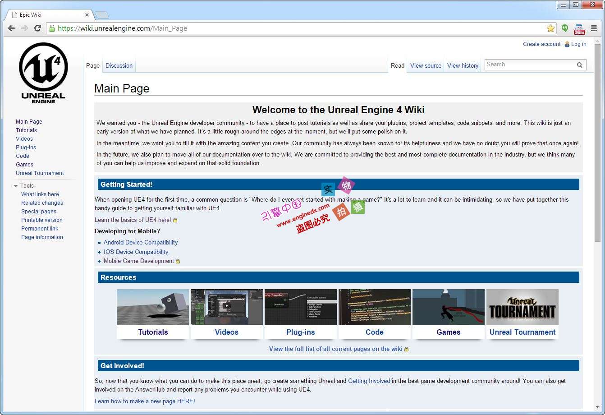This screenshot has height=415, width=605.
Task: Open Unreal Tournament in the sidebar
Action: (40, 173)
